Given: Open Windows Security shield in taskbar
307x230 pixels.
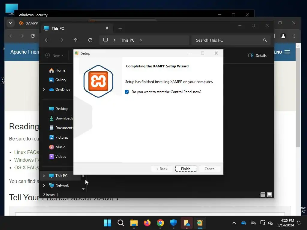Looking at the screenshot, I should coord(174,223).
